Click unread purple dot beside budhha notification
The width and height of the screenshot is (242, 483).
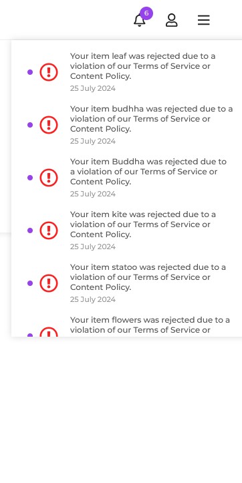30,125
